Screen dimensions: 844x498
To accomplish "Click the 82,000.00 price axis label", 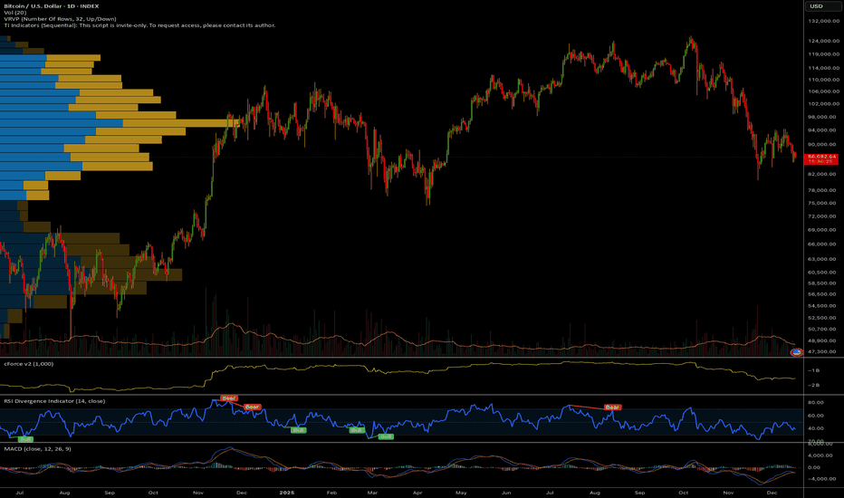I will tap(823, 174).
